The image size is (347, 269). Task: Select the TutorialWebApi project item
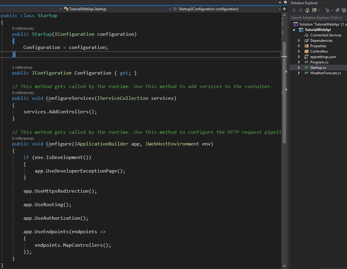pyautogui.click(x=318, y=30)
